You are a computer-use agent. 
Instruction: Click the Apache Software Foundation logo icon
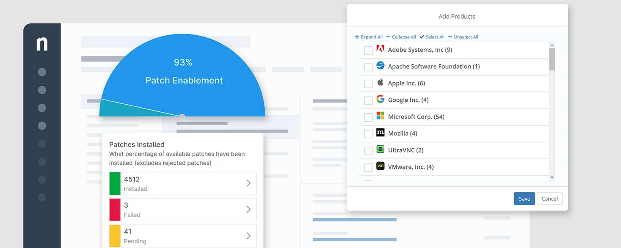[x=380, y=66]
